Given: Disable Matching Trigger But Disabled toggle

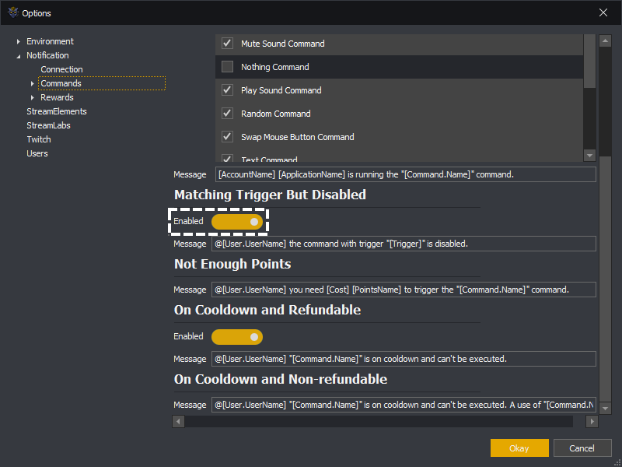Looking at the screenshot, I should (x=237, y=222).
